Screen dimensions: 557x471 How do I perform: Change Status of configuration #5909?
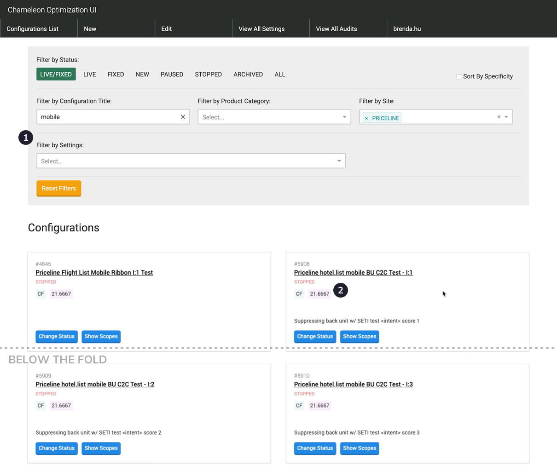[x=57, y=448]
